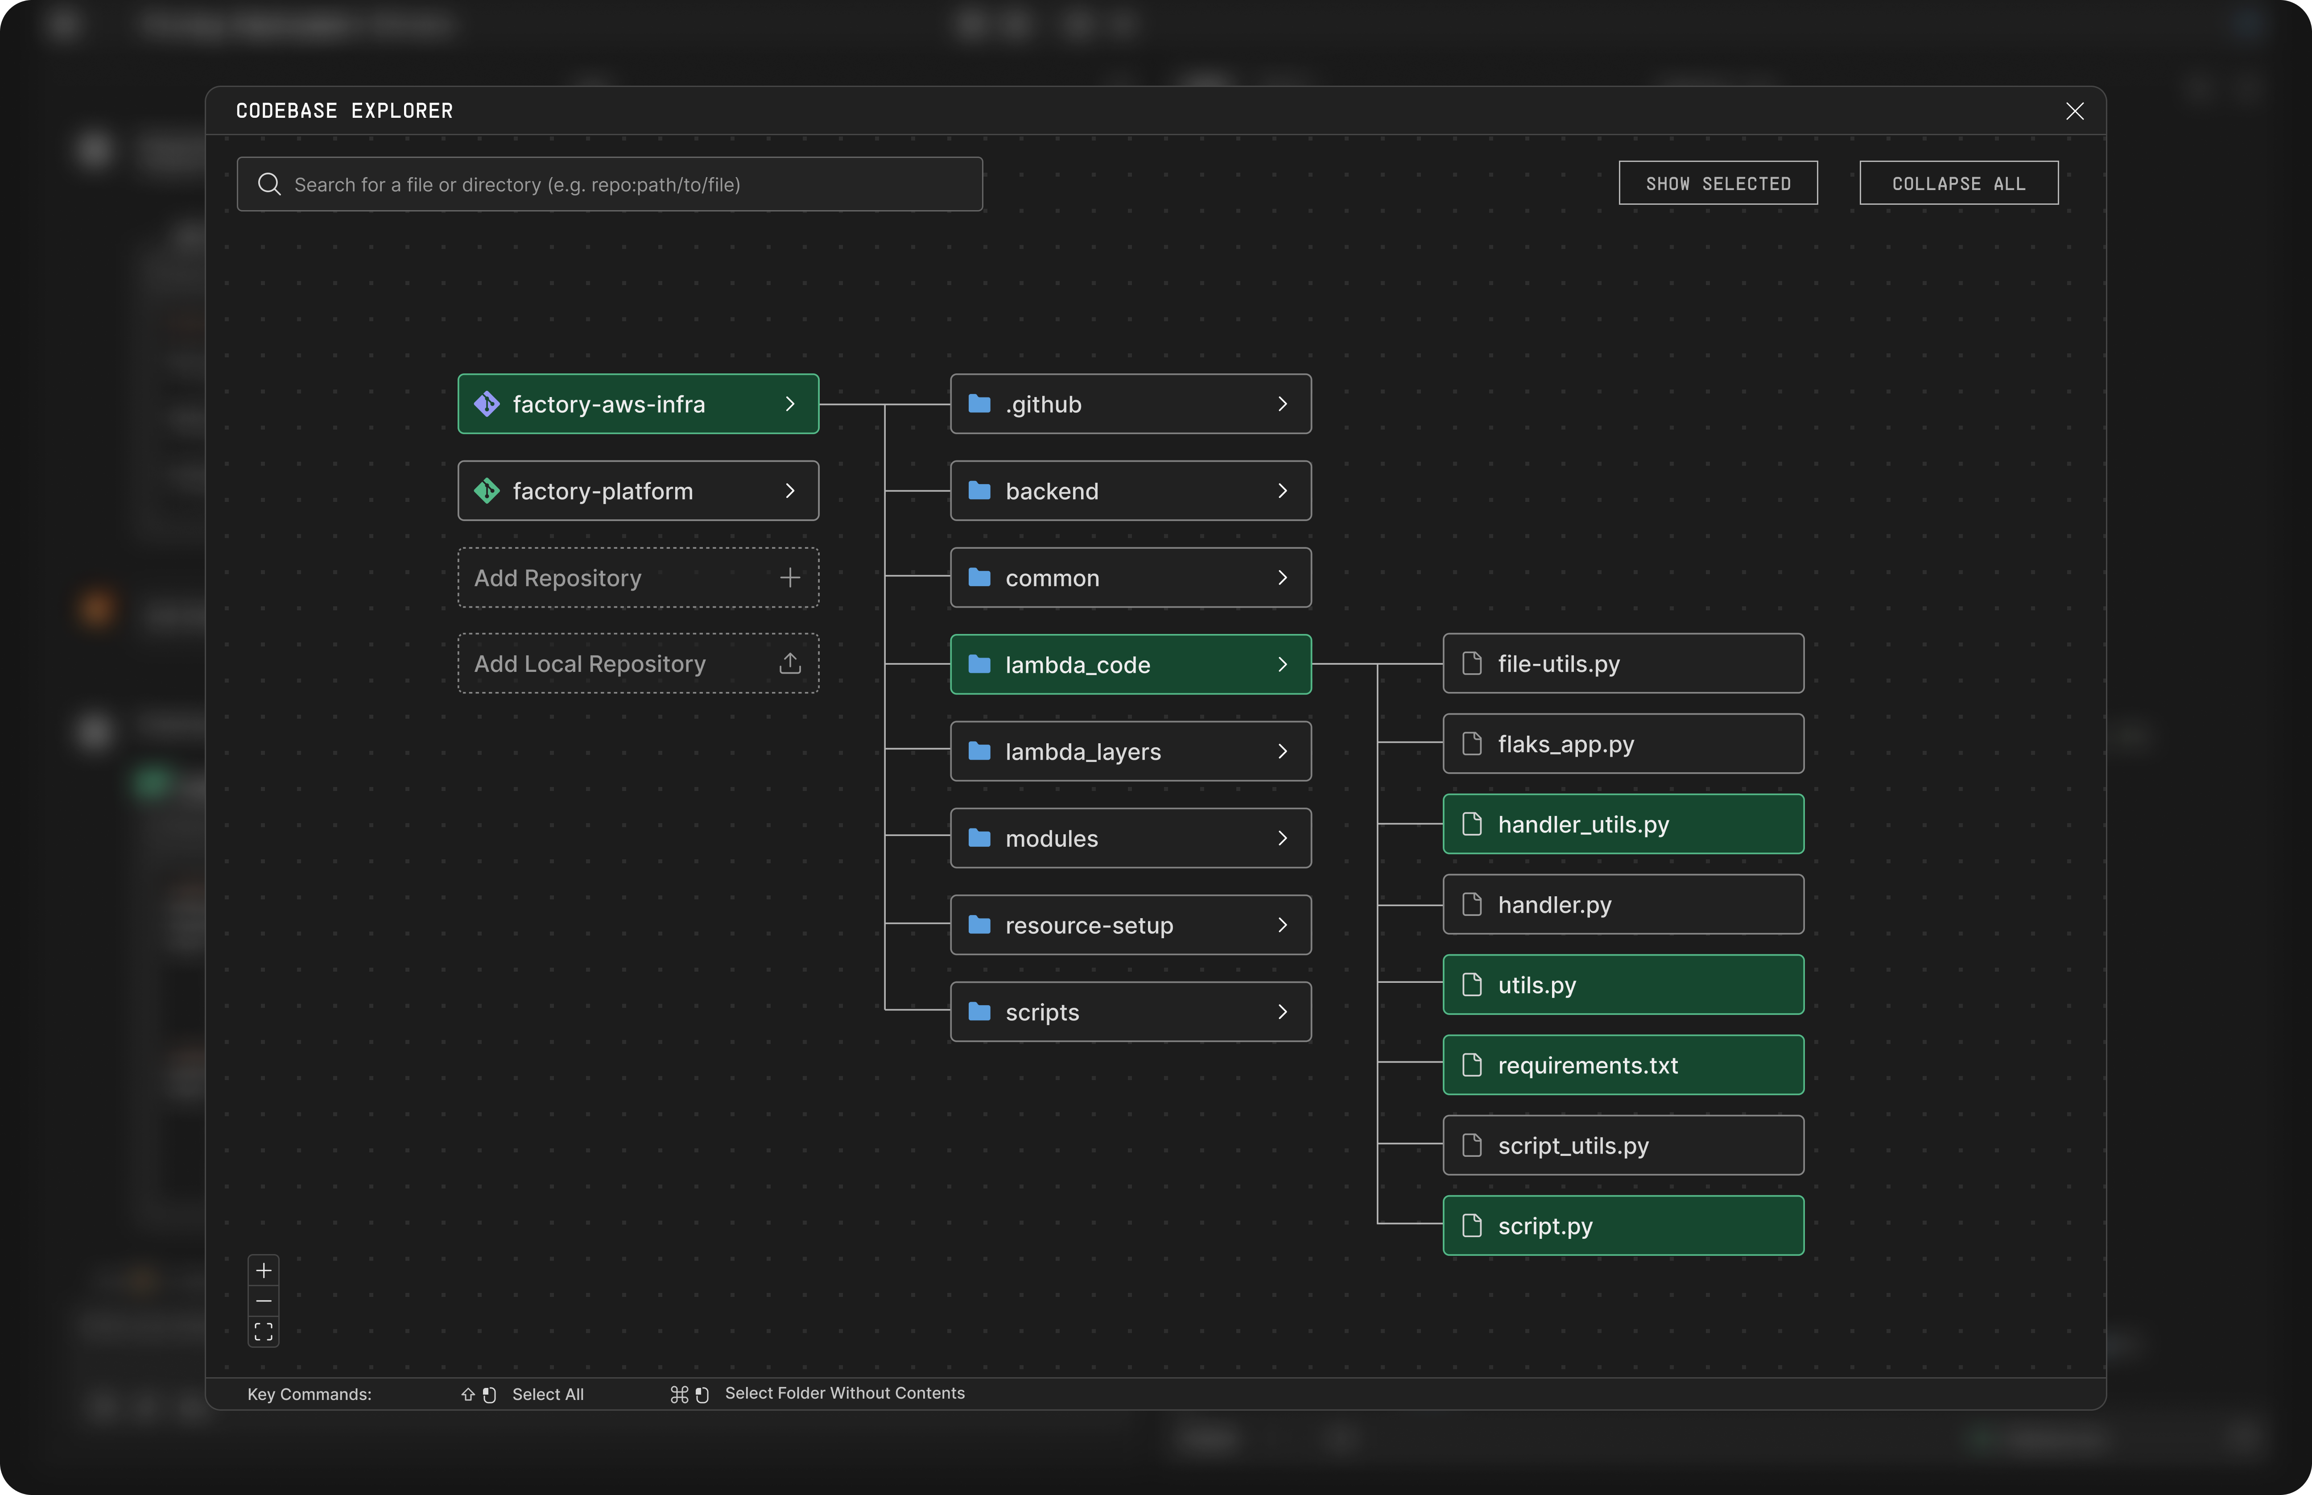Viewport: 2312px width, 1495px height.
Task: Deselect the handler_utils.py file
Action: point(1622,824)
